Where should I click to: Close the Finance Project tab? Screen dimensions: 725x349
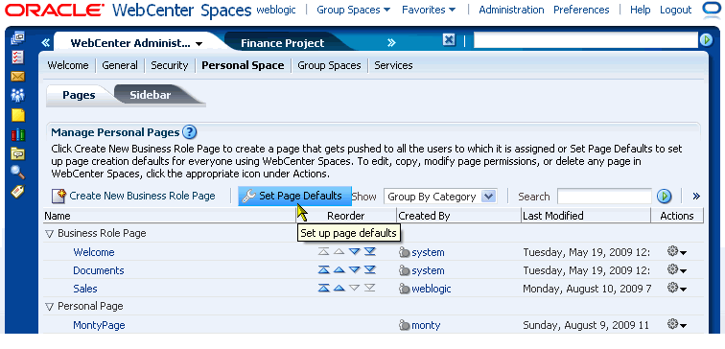(449, 40)
